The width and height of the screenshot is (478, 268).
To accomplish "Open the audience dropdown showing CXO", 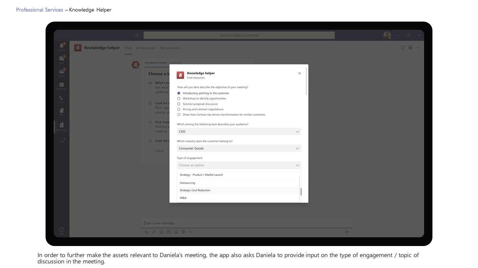I will coord(239,131).
